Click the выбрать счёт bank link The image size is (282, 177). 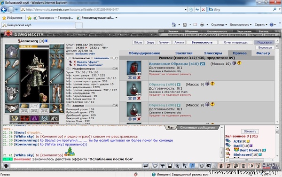[x=85, y=54]
